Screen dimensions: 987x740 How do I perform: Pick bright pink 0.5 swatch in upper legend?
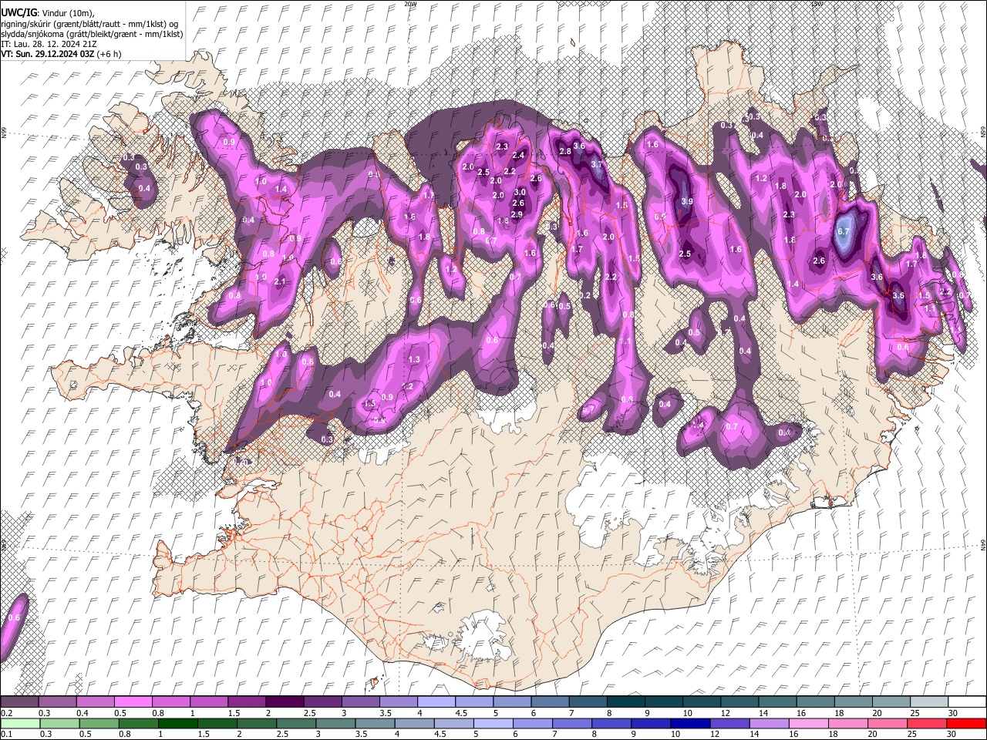(133, 701)
